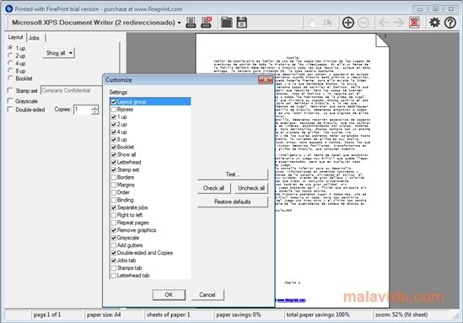Screen dimensions: 463x323
Task: Expand the Show all dropdown
Action: tap(58, 53)
